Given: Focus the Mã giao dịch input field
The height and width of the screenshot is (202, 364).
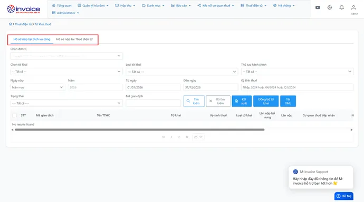Looking at the screenshot, I should point(153,103).
